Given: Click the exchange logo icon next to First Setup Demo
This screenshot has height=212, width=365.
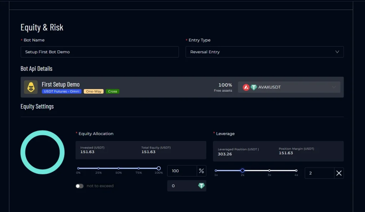Looking at the screenshot, I should click(31, 87).
